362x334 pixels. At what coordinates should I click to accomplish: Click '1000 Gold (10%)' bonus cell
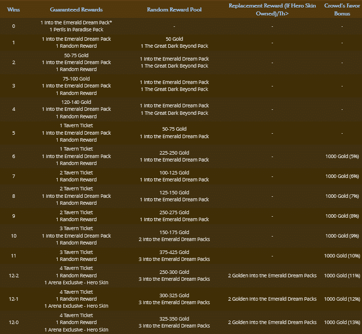click(342, 256)
